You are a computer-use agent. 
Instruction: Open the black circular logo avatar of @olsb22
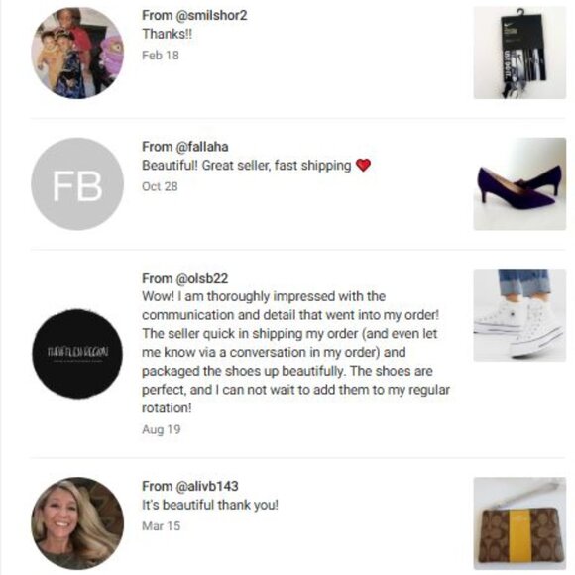(x=77, y=353)
